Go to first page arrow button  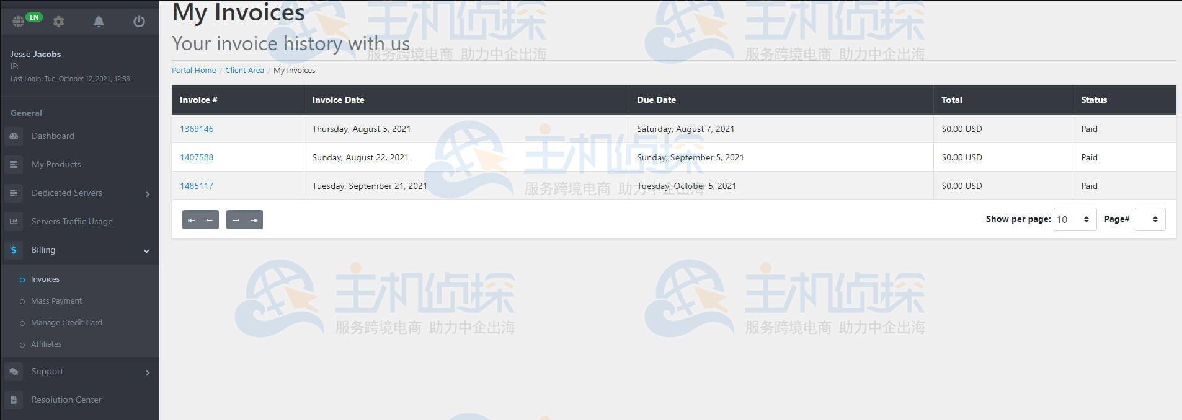[192, 220]
